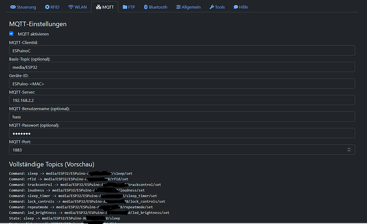Click the MQTT-Benutzername field containing hass
This screenshot has width=367, height=224.
coord(182,116)
